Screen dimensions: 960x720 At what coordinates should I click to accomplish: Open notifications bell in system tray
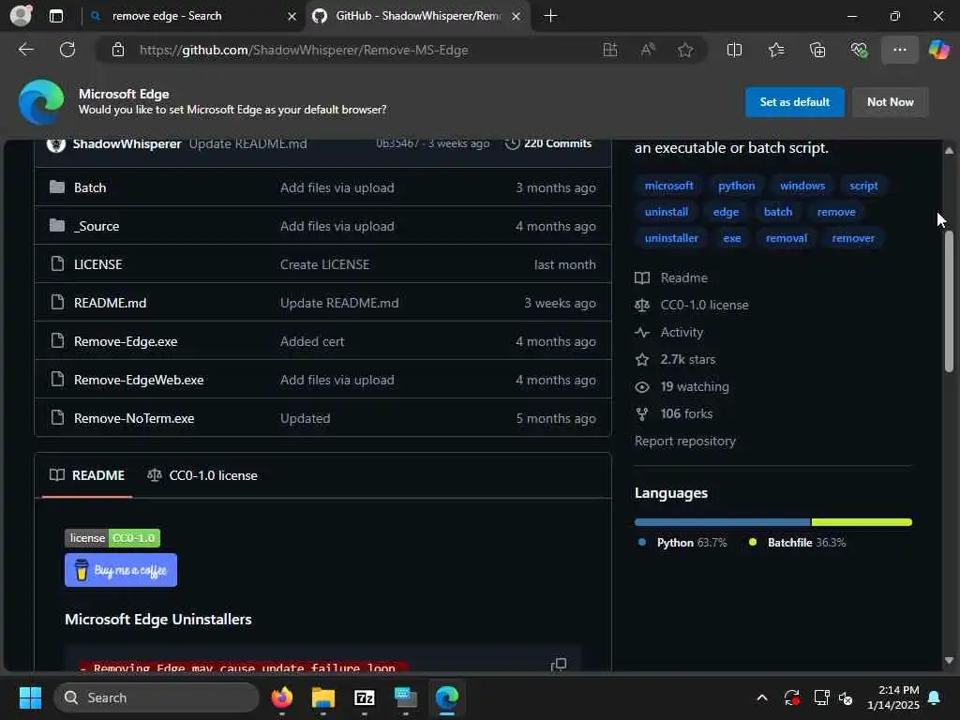point(935,697)
